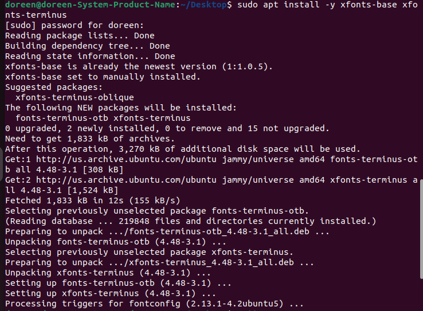423x311 pixels.
Task: Click the 'Fetched 1,833 kB' status line
Action: coord(92,200)
